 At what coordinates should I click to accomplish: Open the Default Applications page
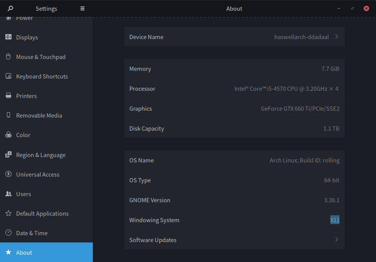click(42, 213)
